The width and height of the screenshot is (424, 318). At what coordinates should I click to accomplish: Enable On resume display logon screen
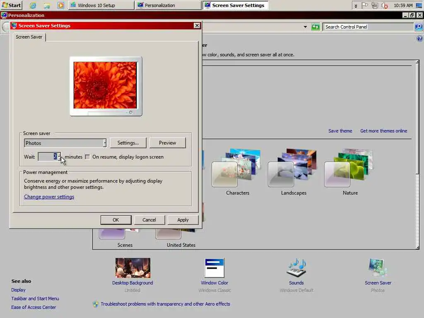(87, 157)
